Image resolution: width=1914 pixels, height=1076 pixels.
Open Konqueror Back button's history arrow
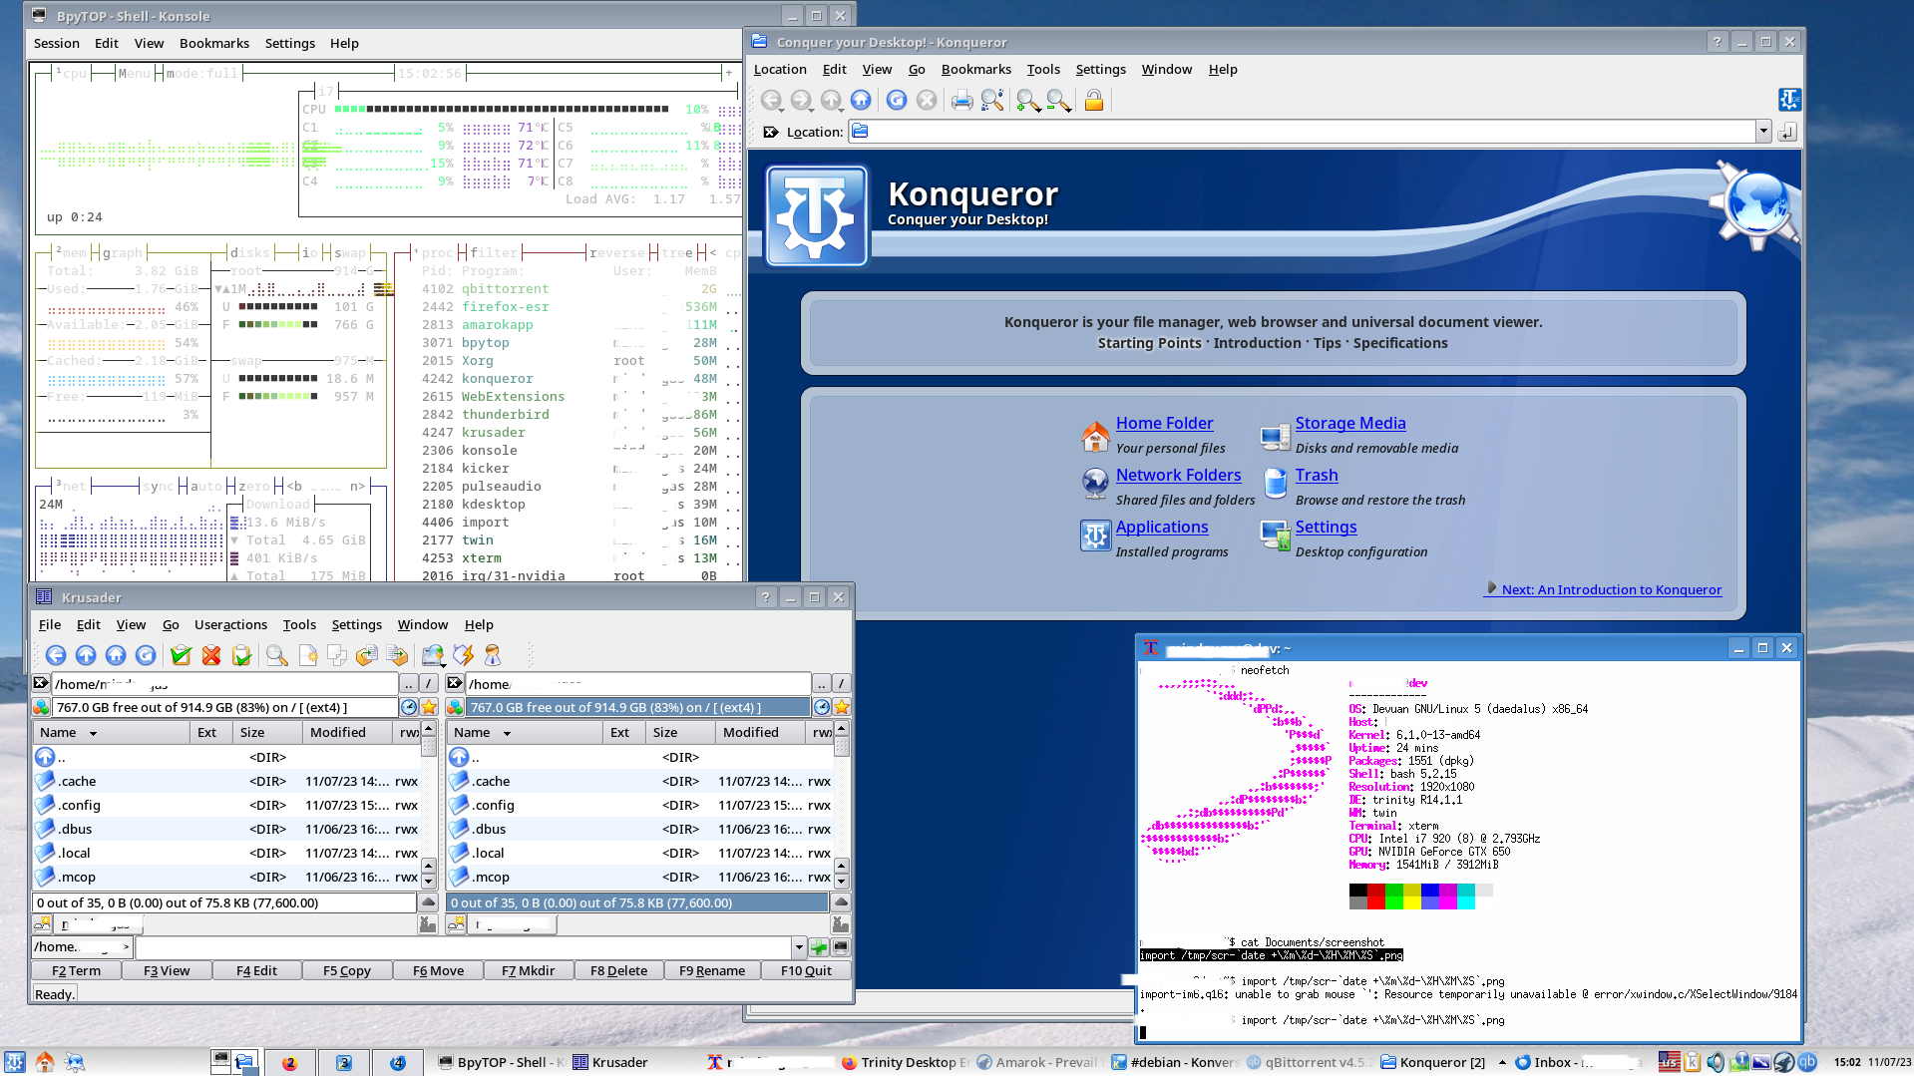tap(781, 109)
